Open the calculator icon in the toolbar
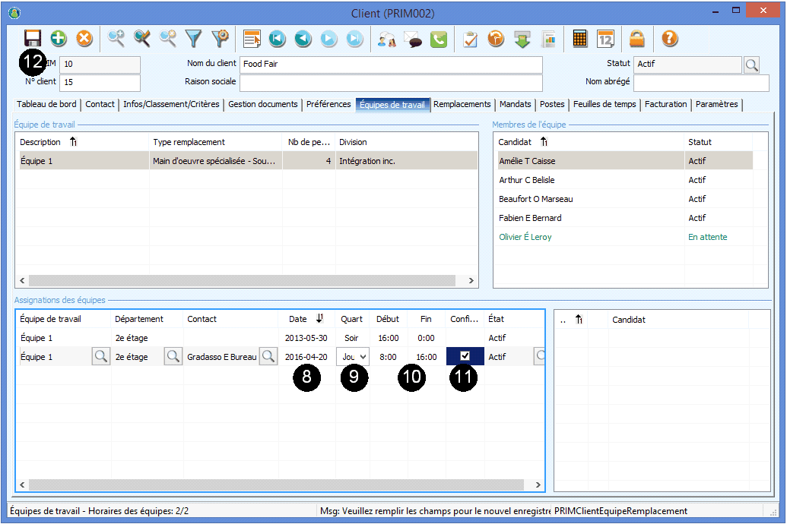The height and width of the screenshot is (524, 787). tap(580, 39)
